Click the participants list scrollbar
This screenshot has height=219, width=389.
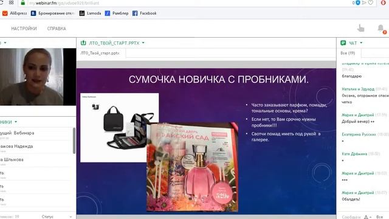click(x=74, y=141)
